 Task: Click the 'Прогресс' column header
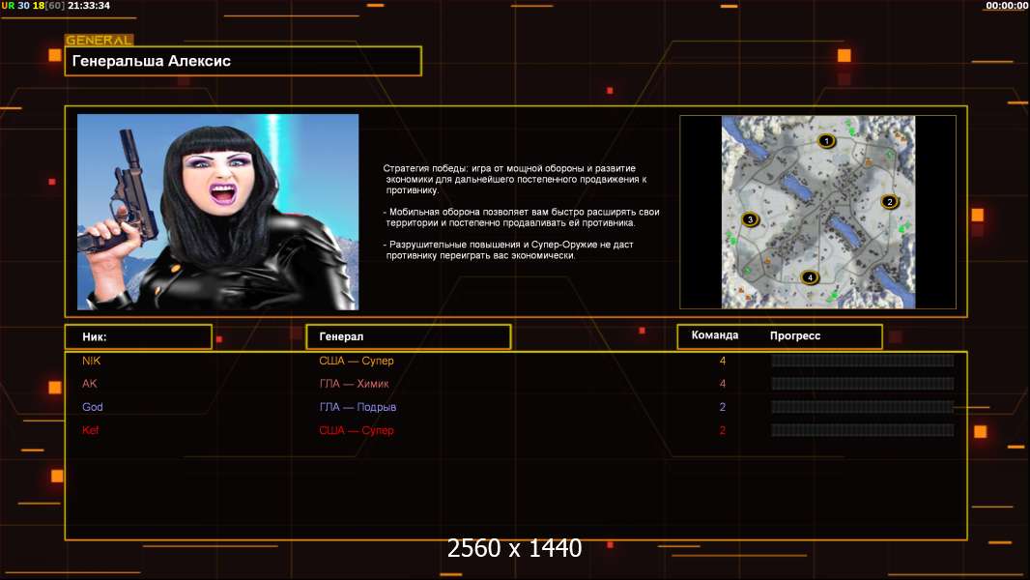click(795, 336)
